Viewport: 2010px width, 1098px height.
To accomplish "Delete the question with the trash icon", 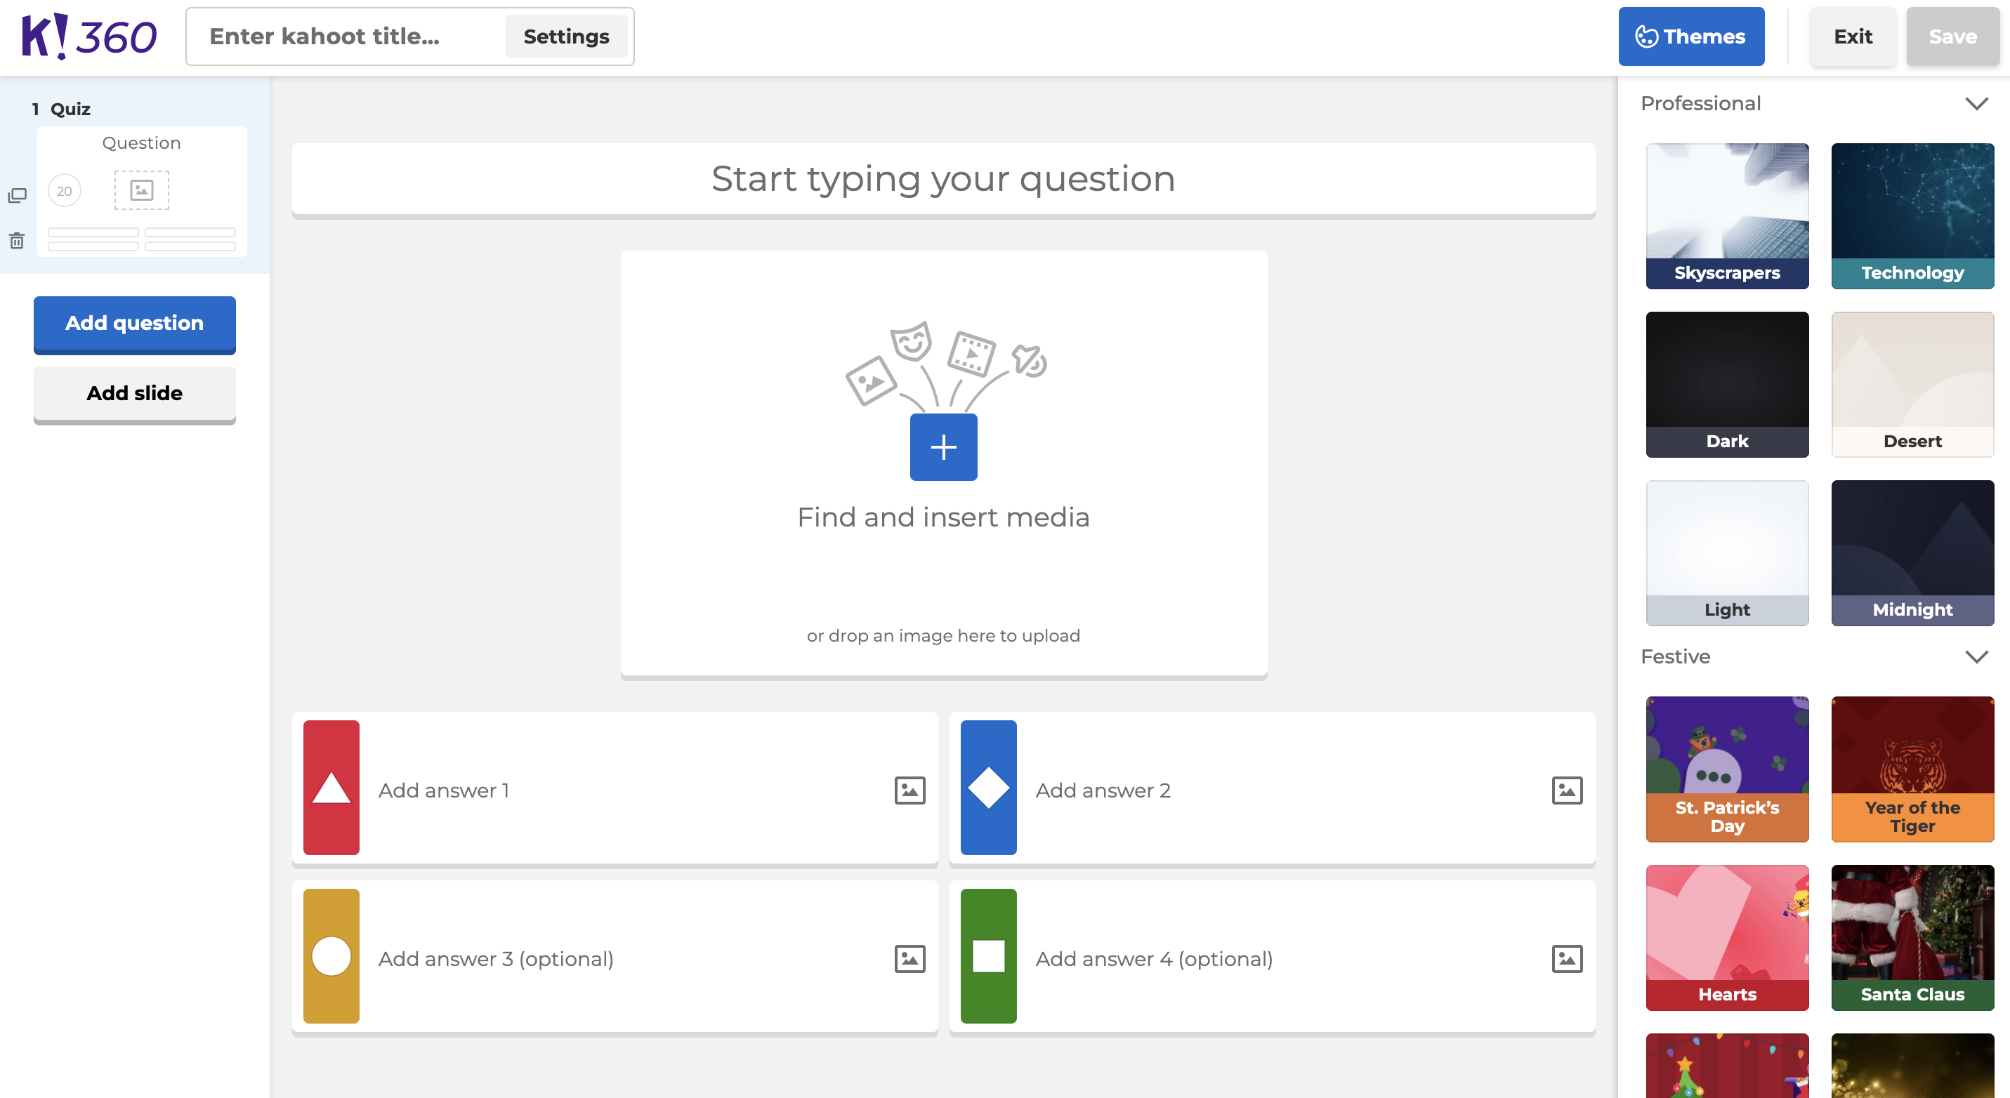I will [x=17, y=240].
